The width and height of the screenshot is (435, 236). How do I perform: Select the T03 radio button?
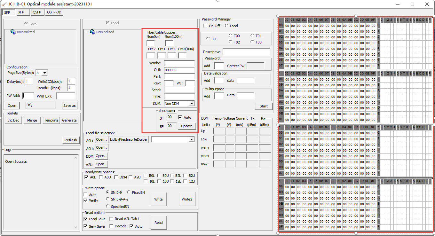click(x=253, y=42)
